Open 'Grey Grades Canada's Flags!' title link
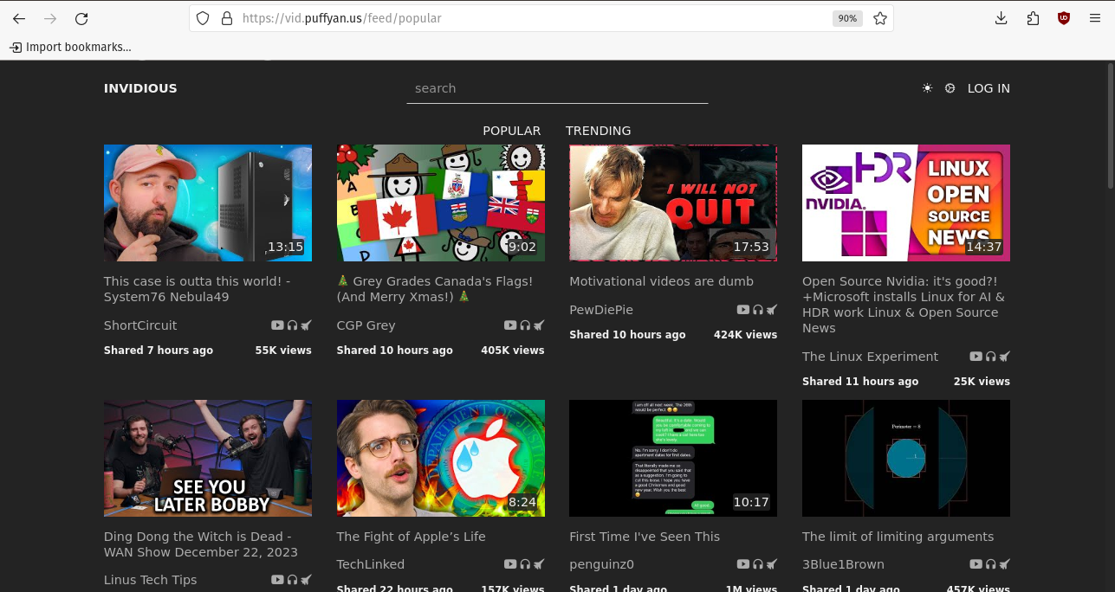This screenshot has height=592, width=1115. [x=435, y=289]
